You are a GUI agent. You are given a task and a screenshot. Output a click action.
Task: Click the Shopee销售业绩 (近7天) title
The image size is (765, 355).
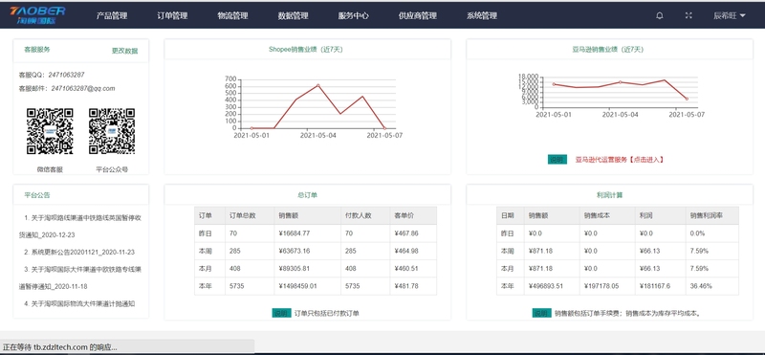click(306, 50)
